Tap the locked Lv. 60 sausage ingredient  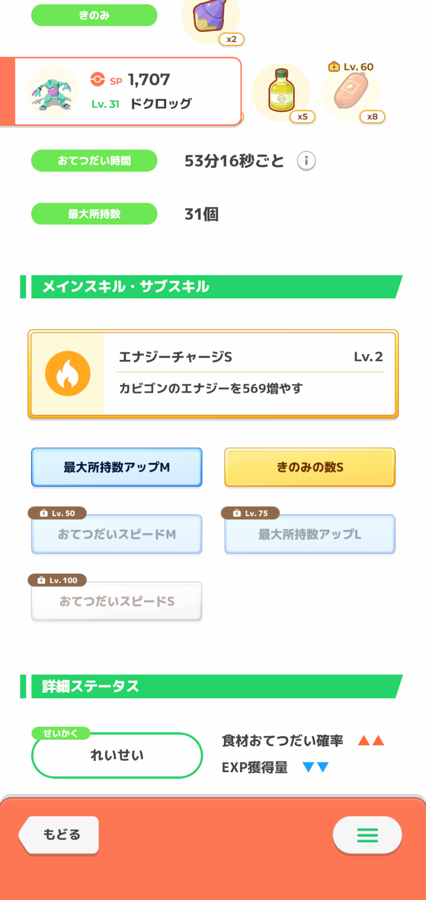click(x=351, y=92)
